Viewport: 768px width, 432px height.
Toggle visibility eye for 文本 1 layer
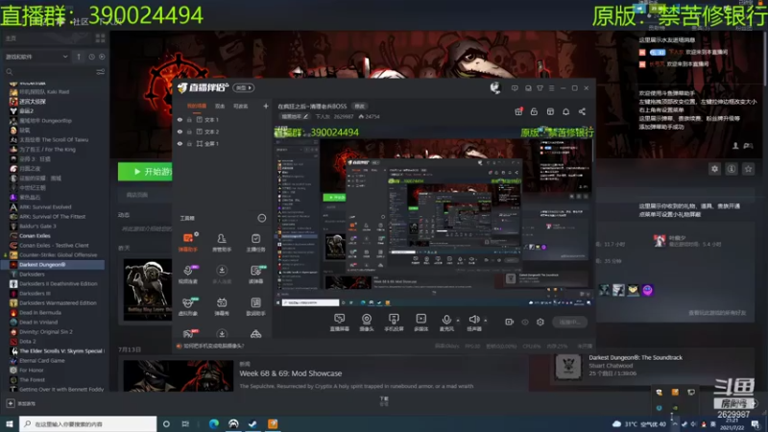pos(180,120)
